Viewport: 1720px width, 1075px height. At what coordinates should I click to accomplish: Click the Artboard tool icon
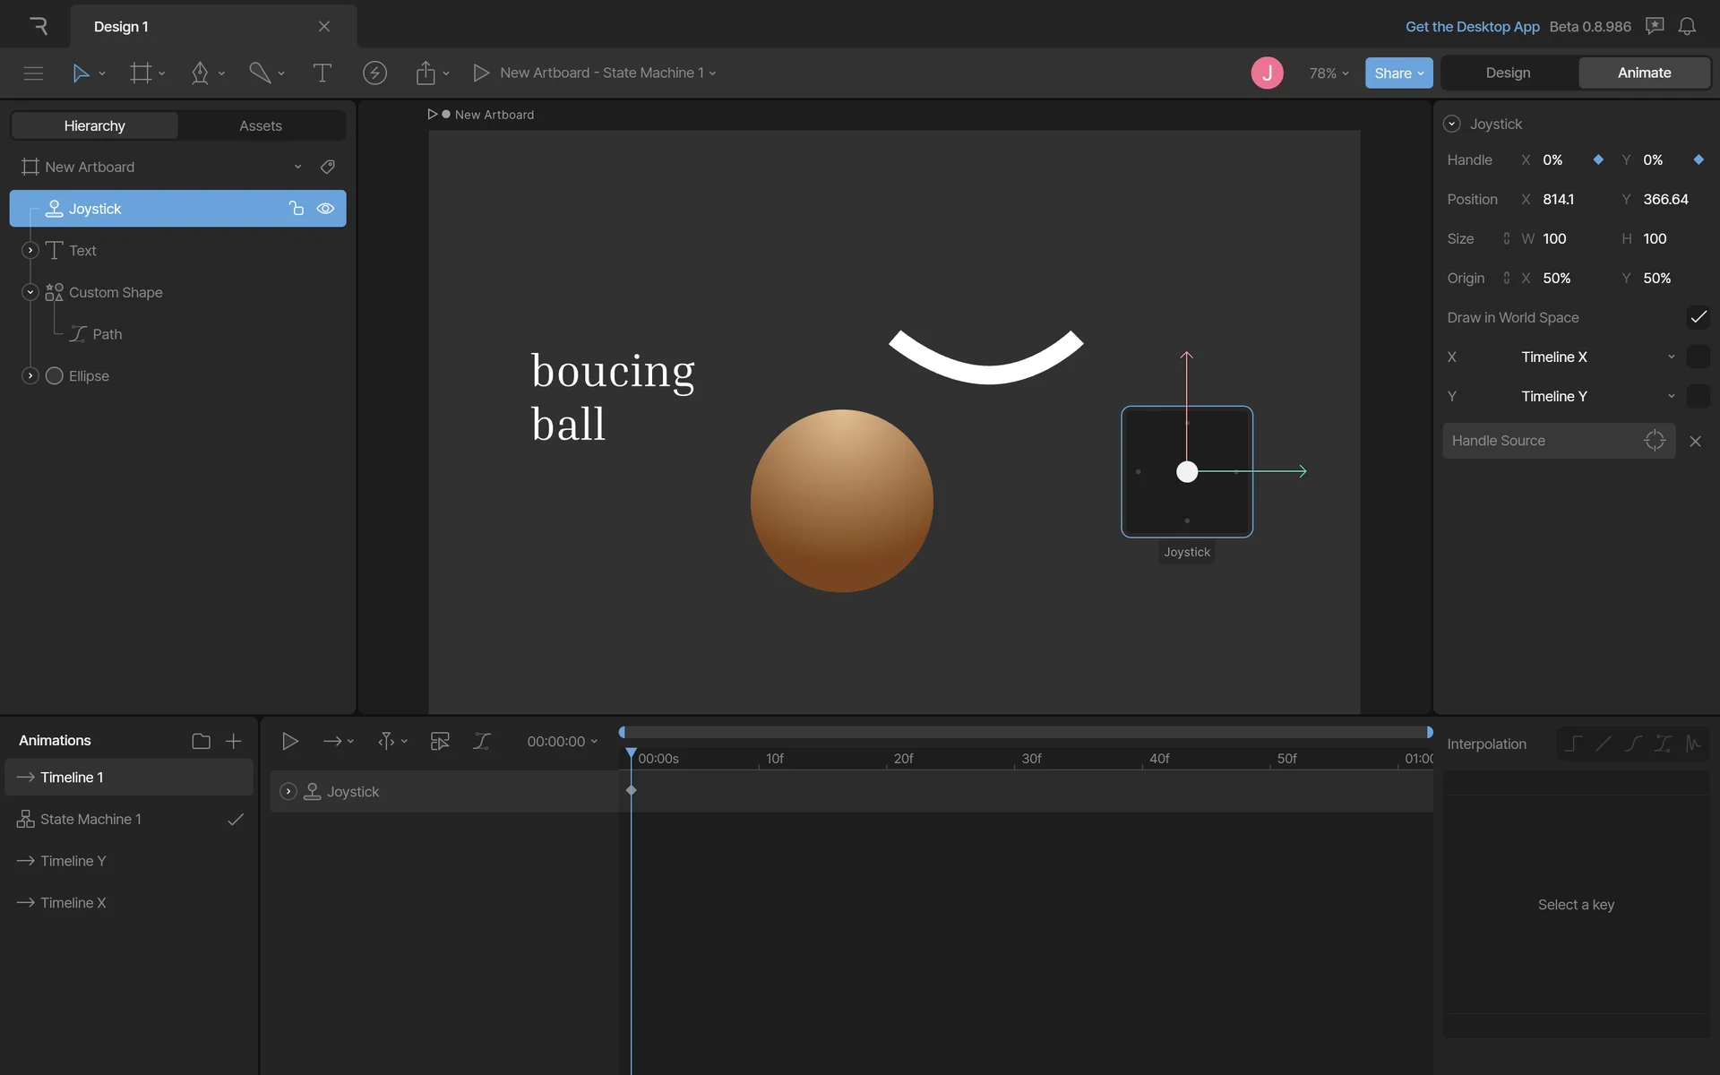(141, 73)
